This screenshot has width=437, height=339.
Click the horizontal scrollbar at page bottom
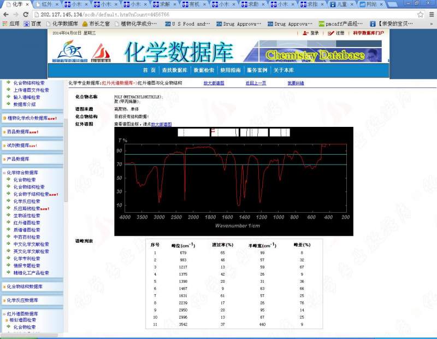[x=30, y=335]
